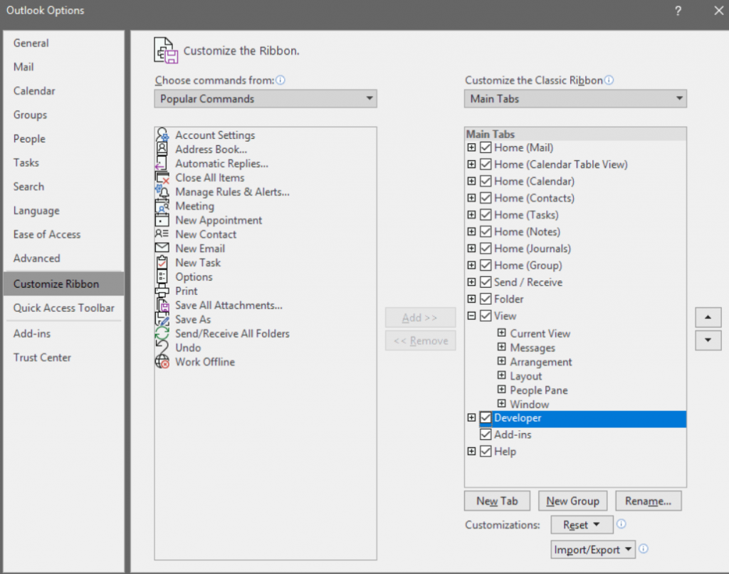Viewport: 729px width, 574px height.
Task: Click the Save As icon
Action: [x=162, y=319]
